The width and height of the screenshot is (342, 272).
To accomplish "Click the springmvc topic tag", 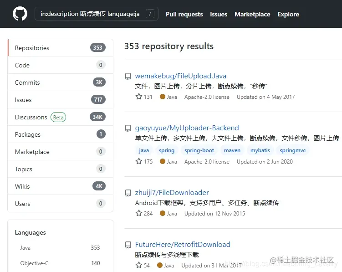I will pyautogui.click(x=292, y=150).
